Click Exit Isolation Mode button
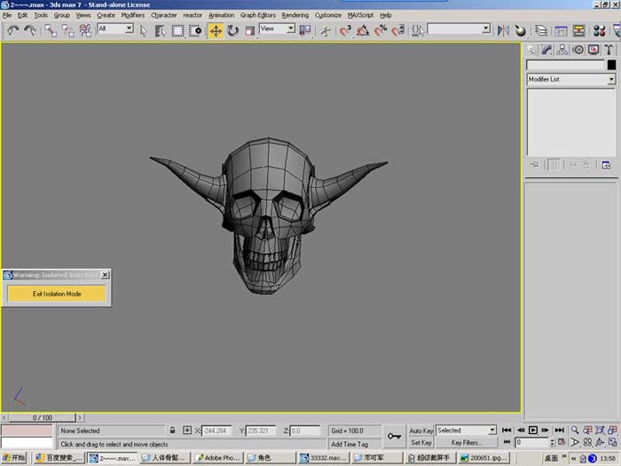Viewport: 621px width, 466px height. pos(57,294)
